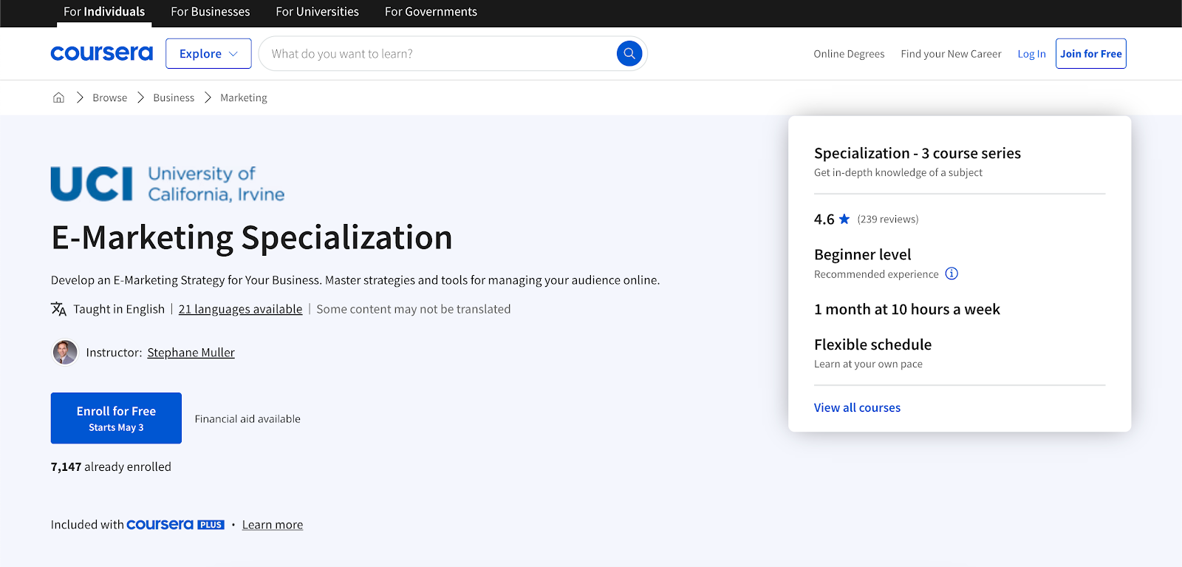Click 'Recommended experience' label

(x=876, y=274)
